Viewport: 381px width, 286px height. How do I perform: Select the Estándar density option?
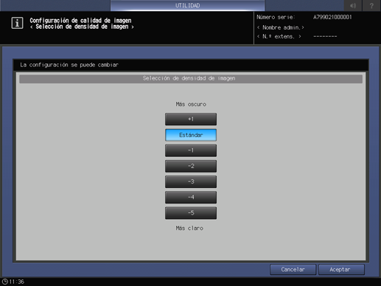[191, 135]
